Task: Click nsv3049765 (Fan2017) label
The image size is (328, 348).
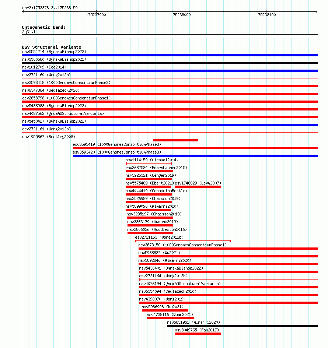Action: click(x=197, y=330)
